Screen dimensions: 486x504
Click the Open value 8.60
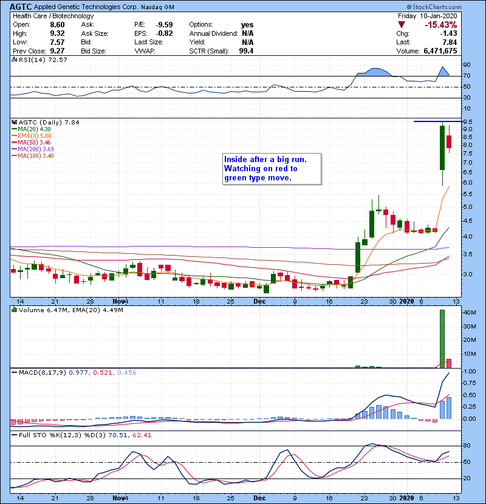[x=57, y=25]
